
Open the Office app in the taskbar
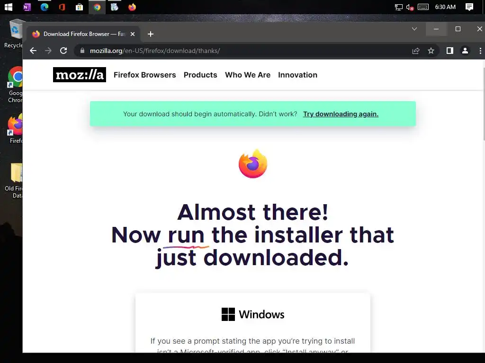(62, 7)
